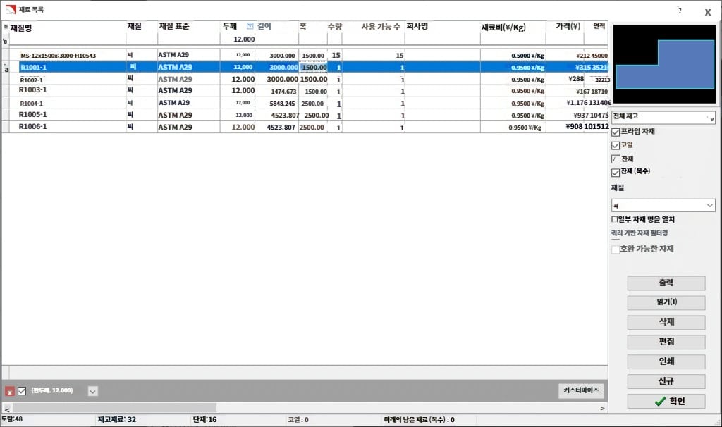Click the quantity 15 cell in MS row
The height and width of the screenshot is (427, 722).
click(x=336, y=55)
